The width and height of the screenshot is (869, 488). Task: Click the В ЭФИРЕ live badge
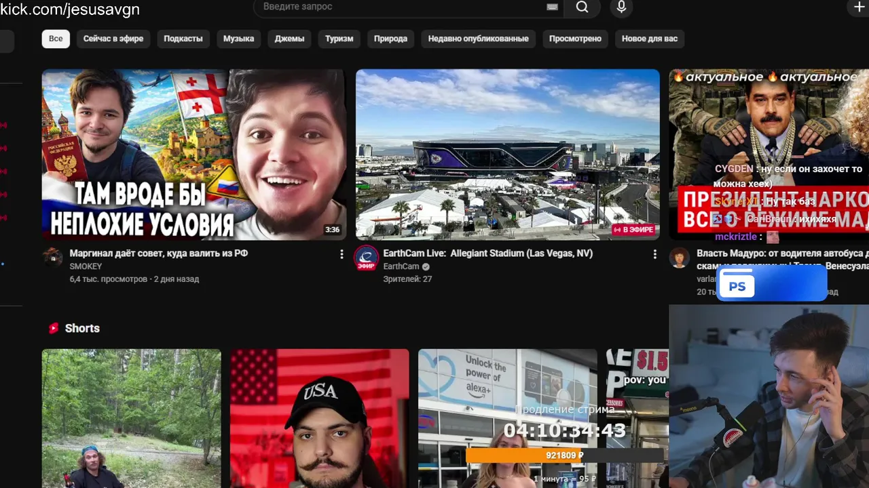pyautogui.click(x=633, y=230)
